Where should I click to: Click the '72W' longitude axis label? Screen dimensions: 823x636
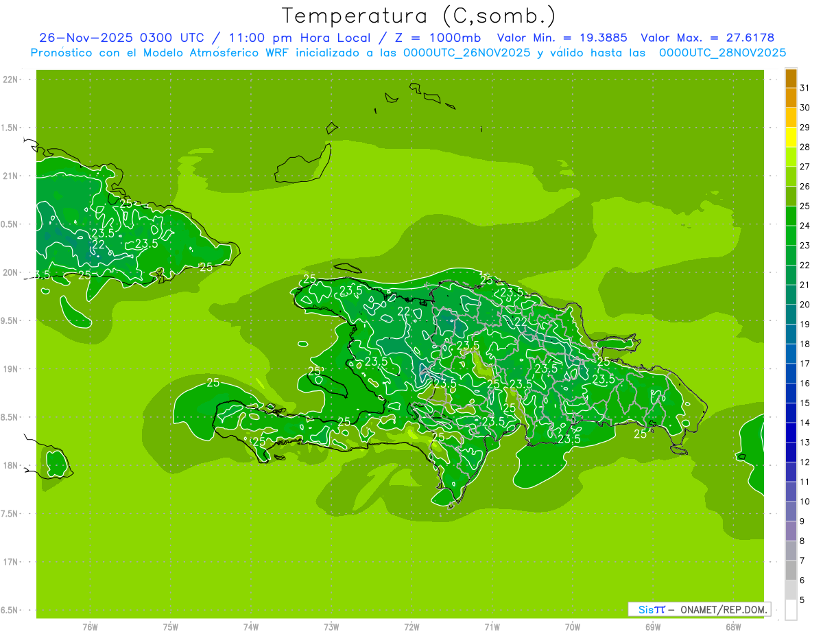(x=411, y=627)
